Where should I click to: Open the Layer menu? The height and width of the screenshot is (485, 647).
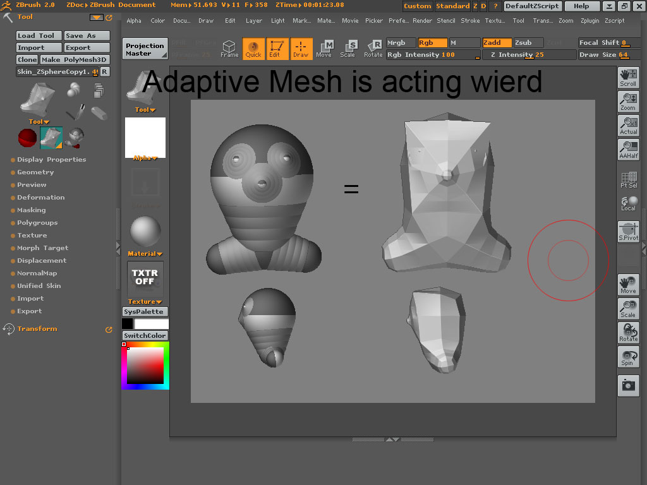click(254, 21)
